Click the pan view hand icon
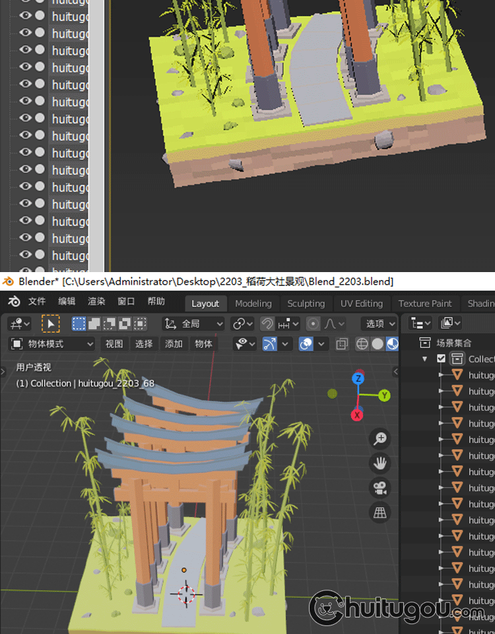 [x=380, y=463]
